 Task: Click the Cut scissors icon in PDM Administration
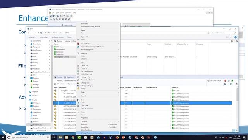pos(54,16)
